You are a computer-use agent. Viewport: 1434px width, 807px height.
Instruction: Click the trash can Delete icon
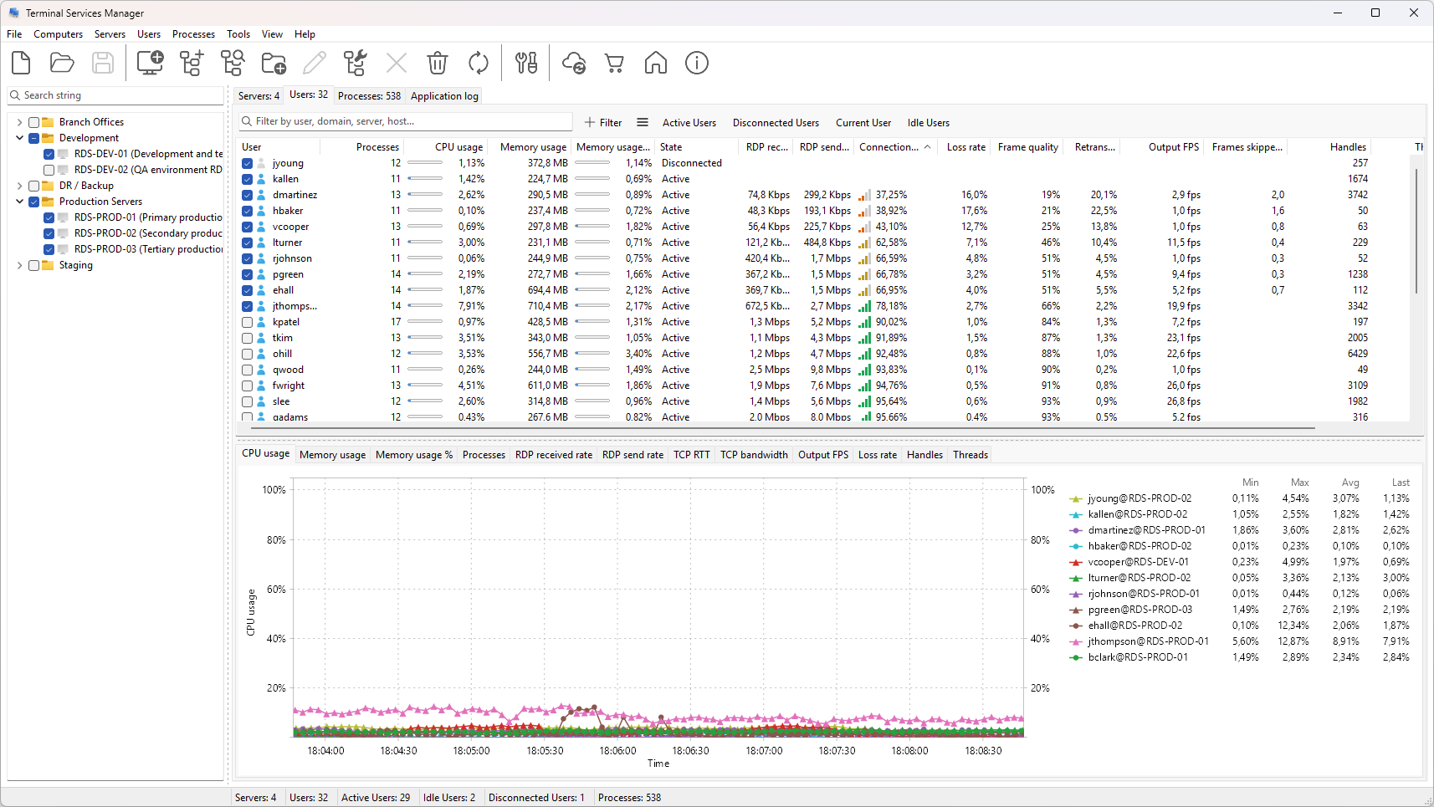click(437, 63)
